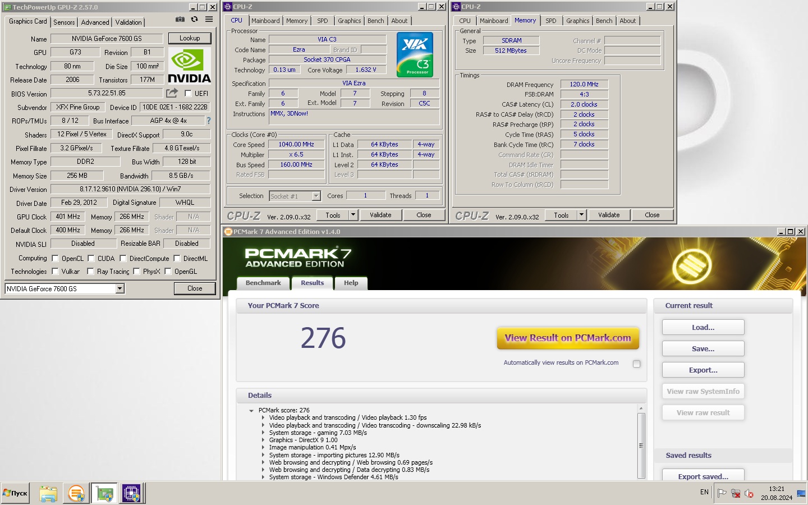Switch to the Advanced tab in GPU-Z
This screenshot has height=505, width=808.
95,22
